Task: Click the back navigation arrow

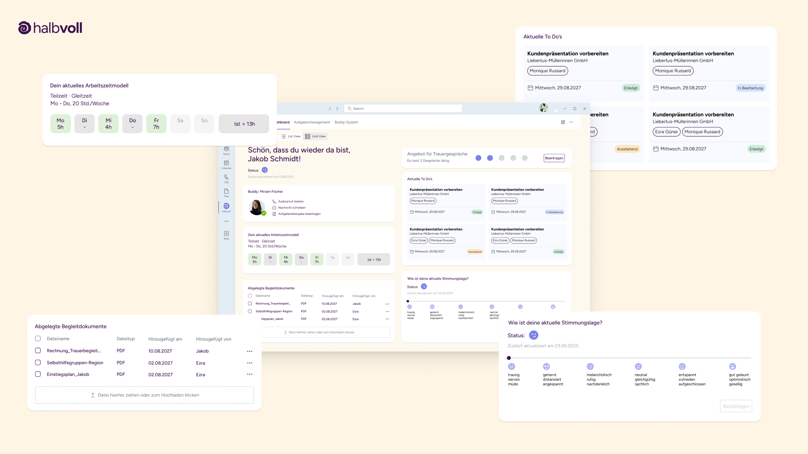Action: [330, 108]
